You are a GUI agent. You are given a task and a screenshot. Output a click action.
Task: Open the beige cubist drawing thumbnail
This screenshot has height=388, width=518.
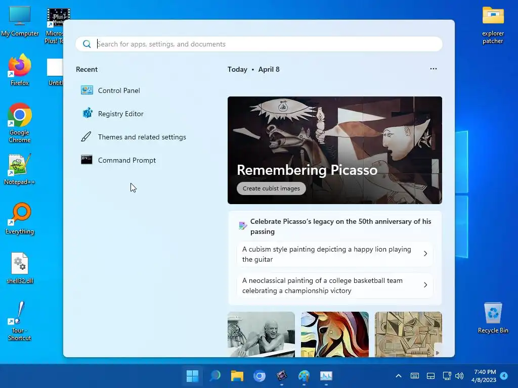408,334
